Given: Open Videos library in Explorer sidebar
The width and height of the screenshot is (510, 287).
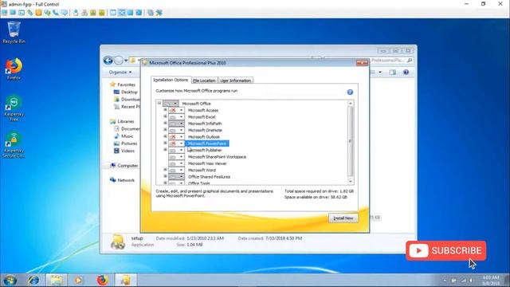Looking at the screenshot, I should tap(124, 151).
